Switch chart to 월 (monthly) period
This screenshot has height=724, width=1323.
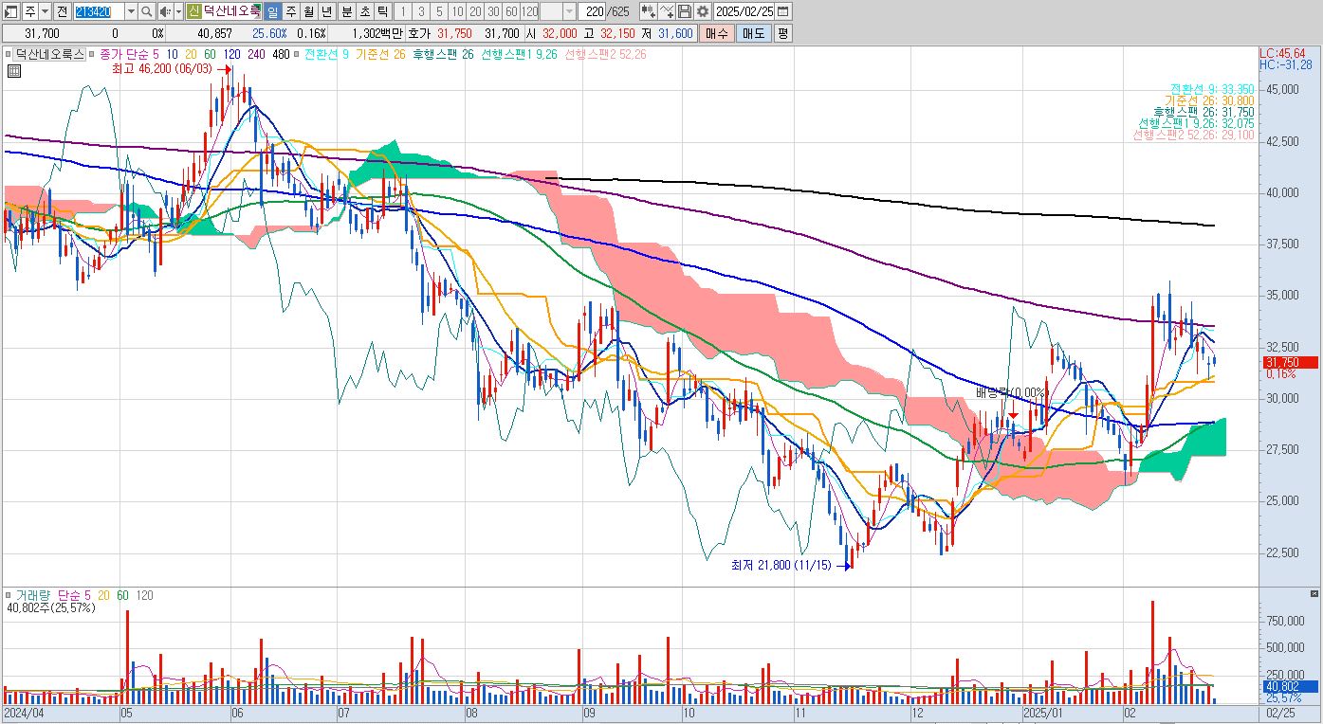pos(308,11)
